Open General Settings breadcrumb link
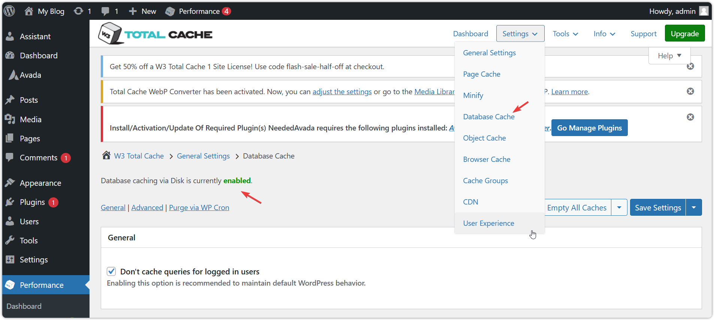 [203, 156]
